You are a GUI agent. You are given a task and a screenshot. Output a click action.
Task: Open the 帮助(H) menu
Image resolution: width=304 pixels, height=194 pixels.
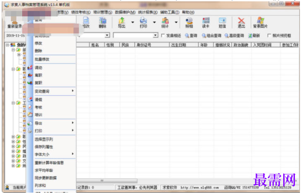click(188, 12)
